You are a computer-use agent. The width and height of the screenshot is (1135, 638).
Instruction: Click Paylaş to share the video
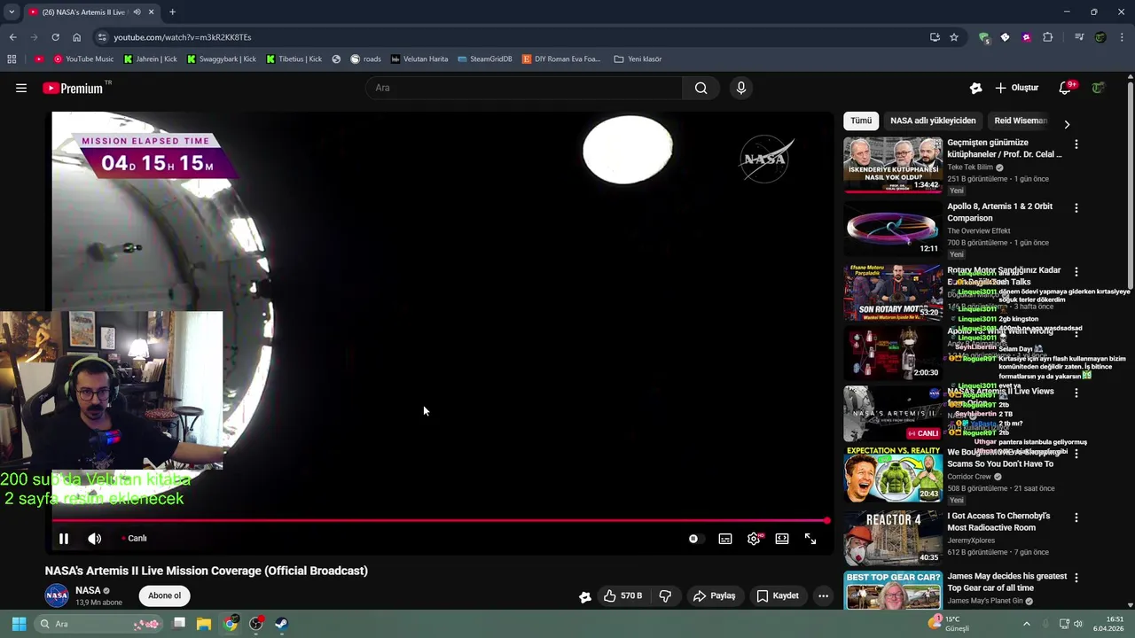pyautogui.click(x=715, y=595)
